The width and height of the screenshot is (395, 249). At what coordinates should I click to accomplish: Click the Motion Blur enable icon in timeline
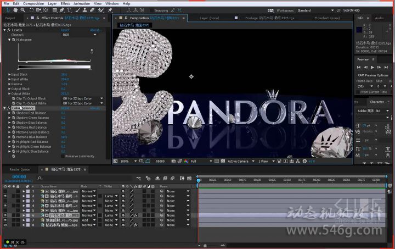[x=173, y=178]
